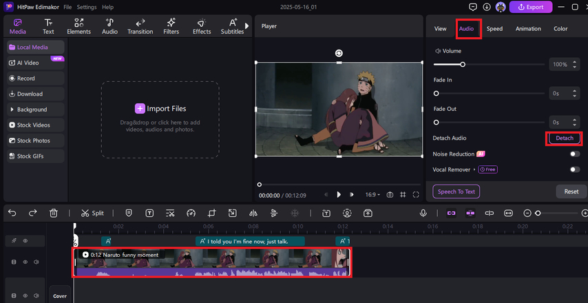Select the crop tool in timeline toolbar
Image resolution: width=588 pixels, height=303 pixels.
click(212, 213)
